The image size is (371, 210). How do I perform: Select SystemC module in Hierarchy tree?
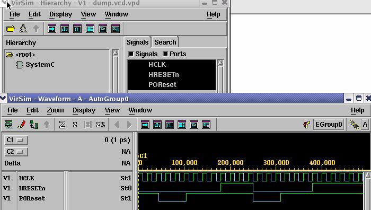click(36, 65)
